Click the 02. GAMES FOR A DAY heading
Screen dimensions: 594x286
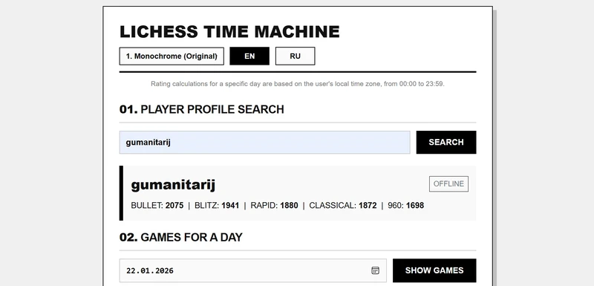(180, 238)
